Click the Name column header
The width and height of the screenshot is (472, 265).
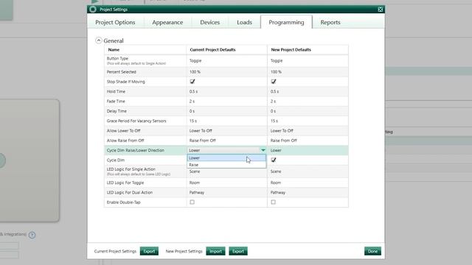(x=114, y=49)
